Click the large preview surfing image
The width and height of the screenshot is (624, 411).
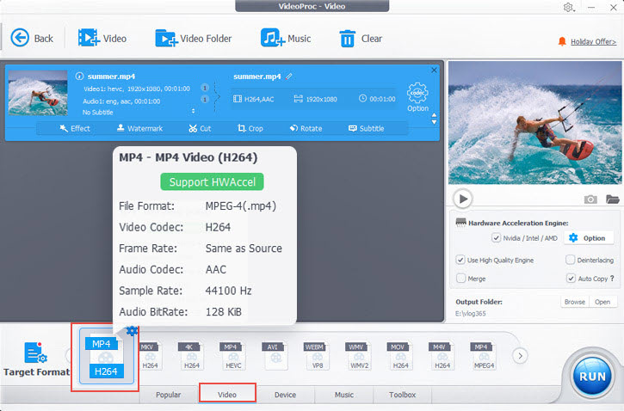[x=534, y=123]
